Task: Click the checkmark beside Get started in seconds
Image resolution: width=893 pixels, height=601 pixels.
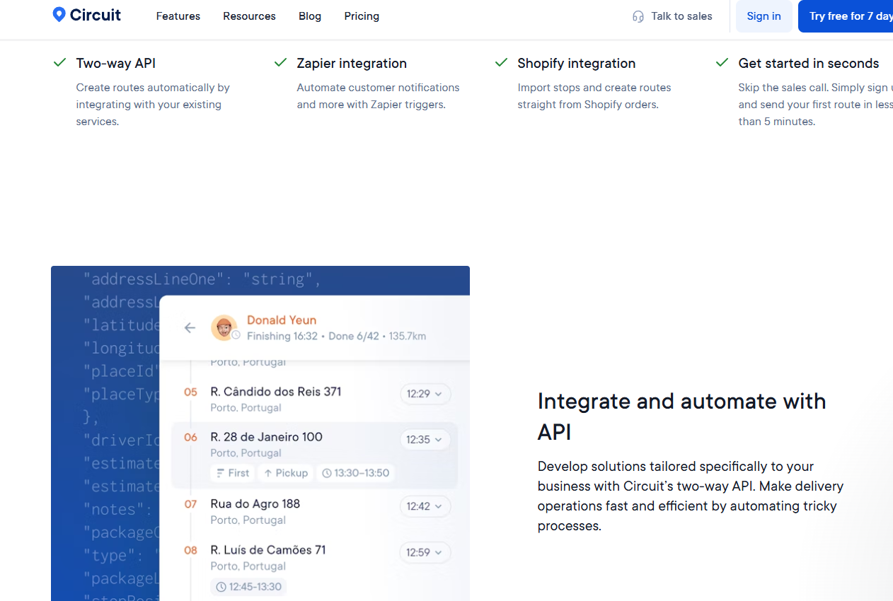Action: 722,63
